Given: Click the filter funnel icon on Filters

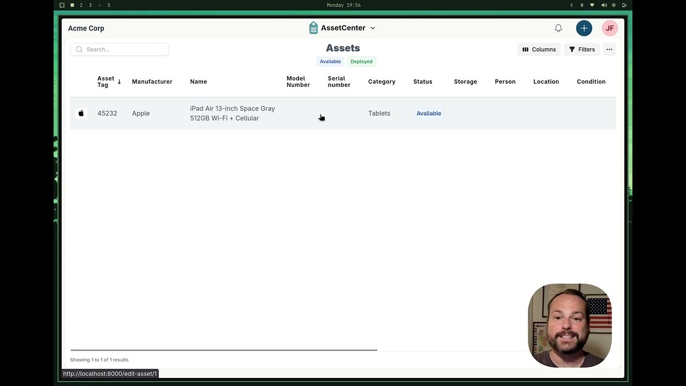Looking at the screenshot, I should click(572, 49).
